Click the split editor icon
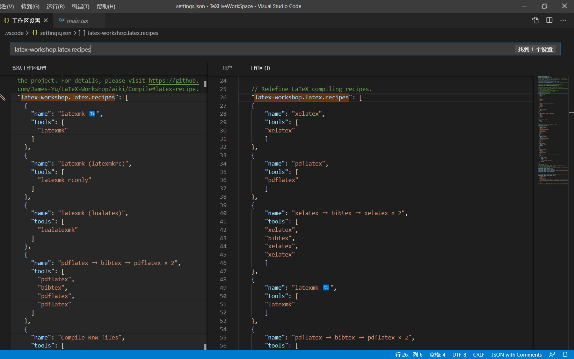The image size is (574, 359). click(549, 20)
